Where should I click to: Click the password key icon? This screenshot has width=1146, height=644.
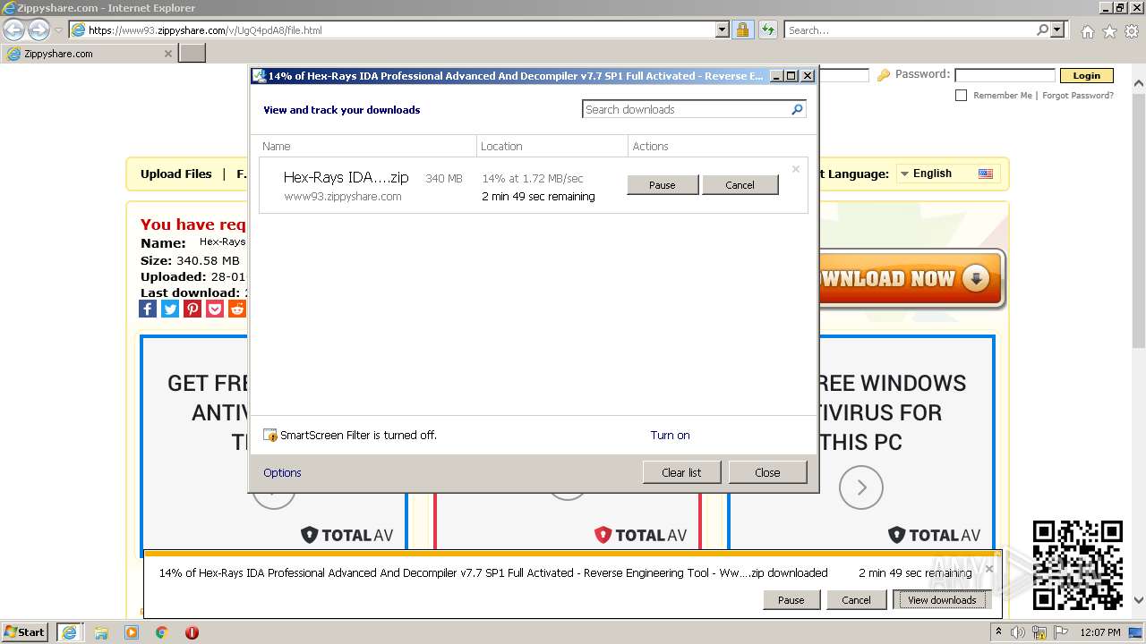pos(884,76)
